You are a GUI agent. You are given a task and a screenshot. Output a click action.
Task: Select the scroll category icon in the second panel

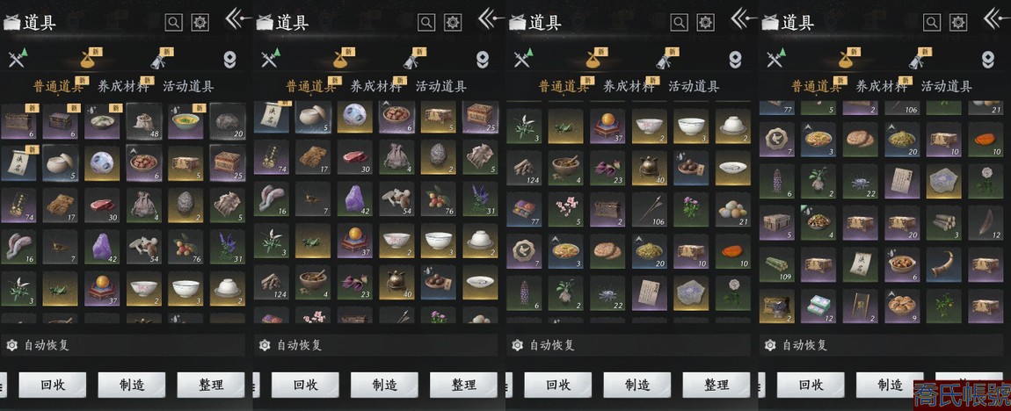[x=413, y=59]
